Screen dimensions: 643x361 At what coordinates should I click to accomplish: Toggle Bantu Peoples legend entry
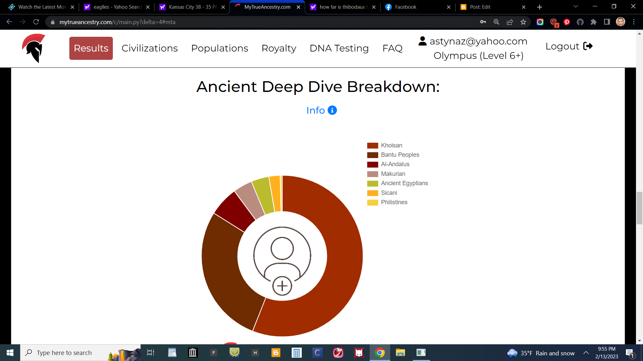[x=400, y=155]
